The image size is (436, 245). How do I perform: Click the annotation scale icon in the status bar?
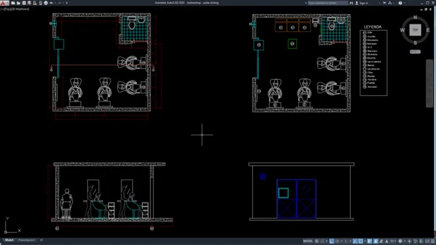[387, 242]
